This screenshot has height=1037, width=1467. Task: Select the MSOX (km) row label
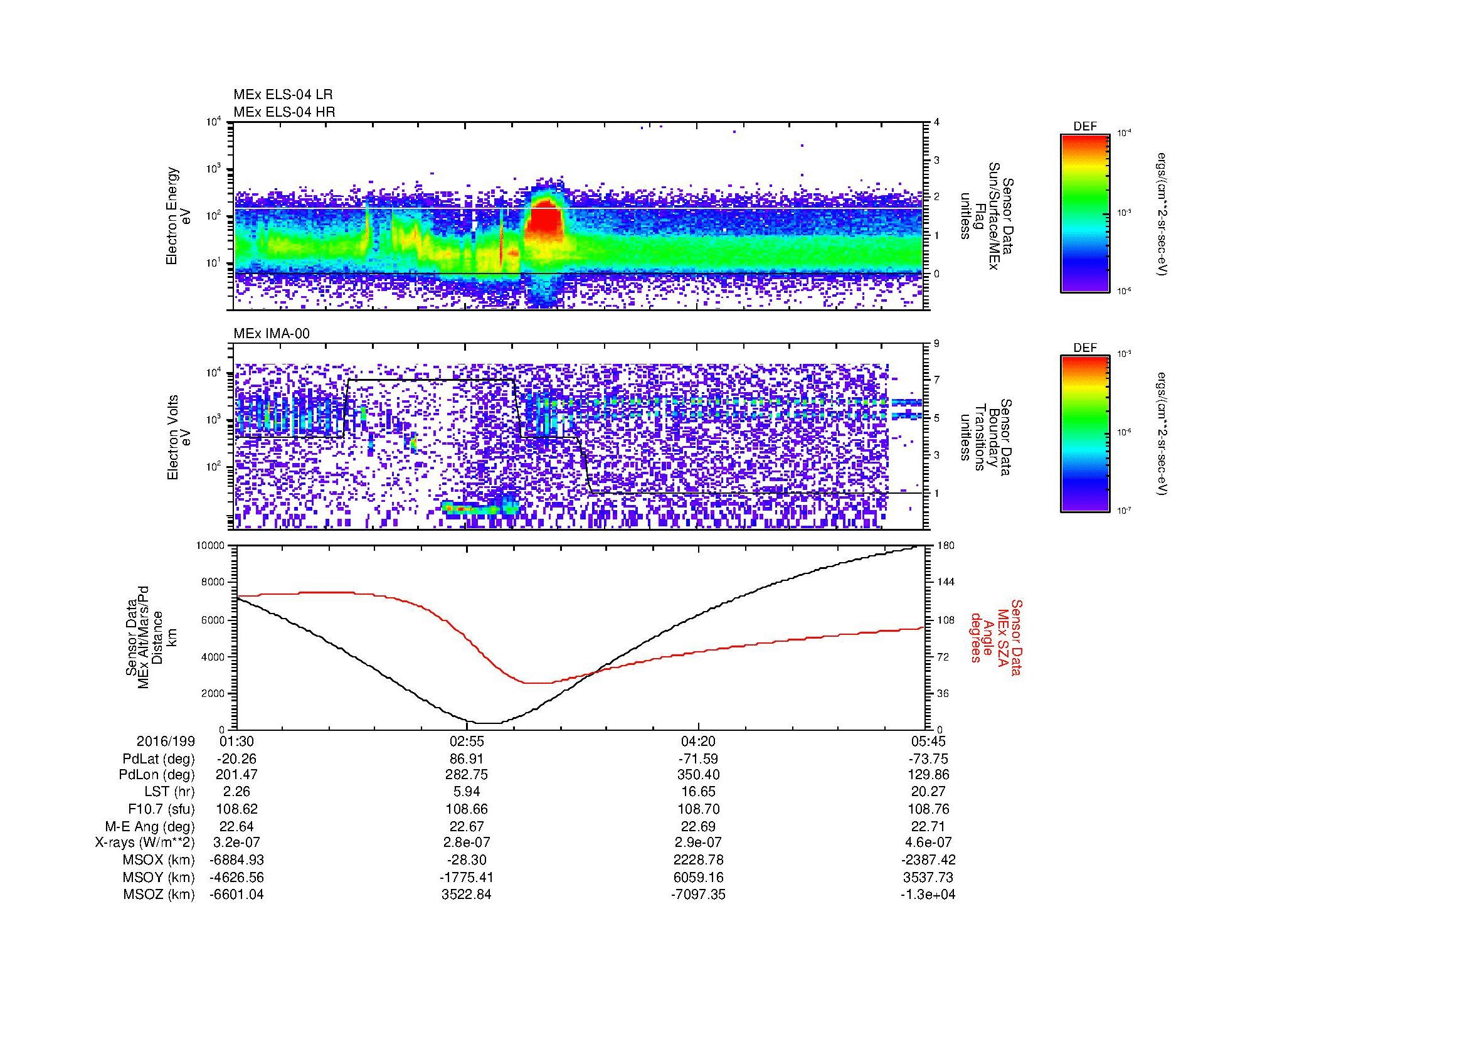coord(159,860)
